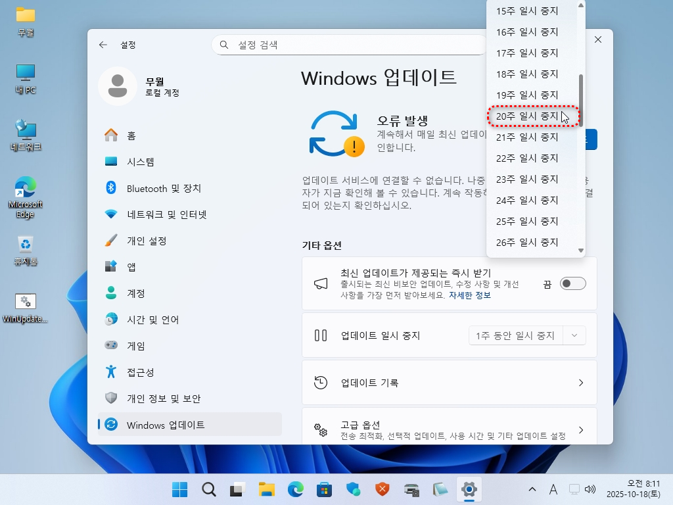Open the 앱 settings category
Image resolution: width=673 pixels, height=505 pixels.
coord(190,267)
